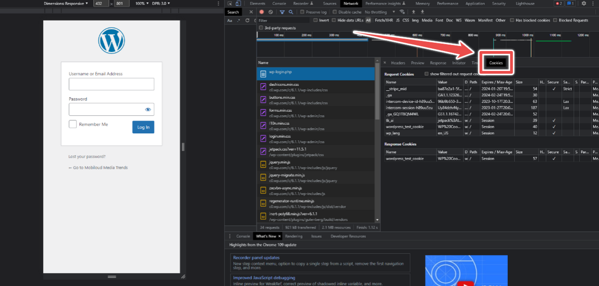Switch to the Elements tab

click(x=258, y=4)
